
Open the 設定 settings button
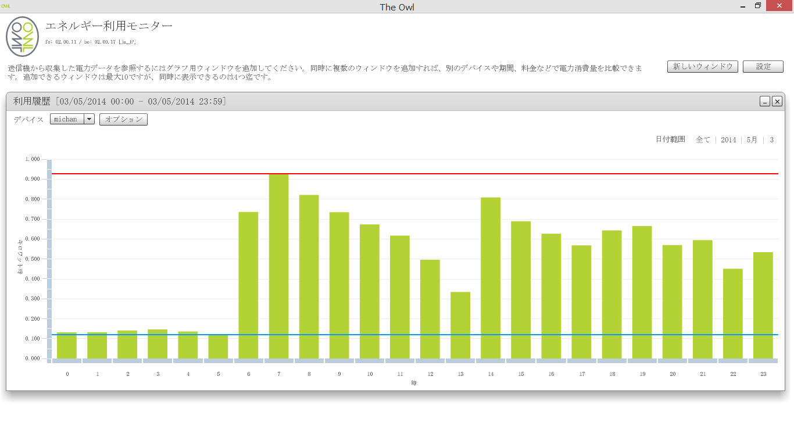click(763, 67)
